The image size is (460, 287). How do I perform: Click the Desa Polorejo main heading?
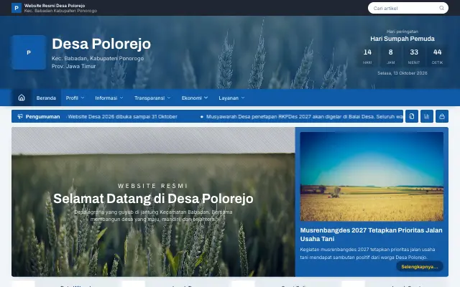101,44
